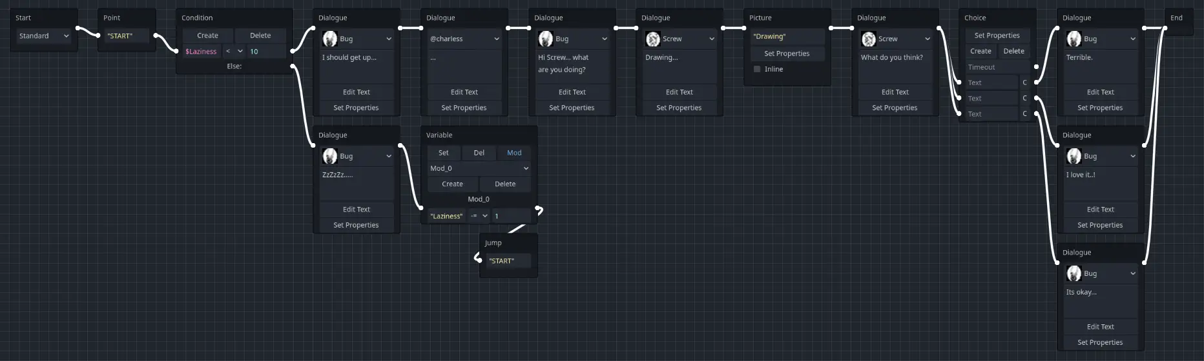
Task: Click the C button beside the first choice Text
Action: [1024, 83]
